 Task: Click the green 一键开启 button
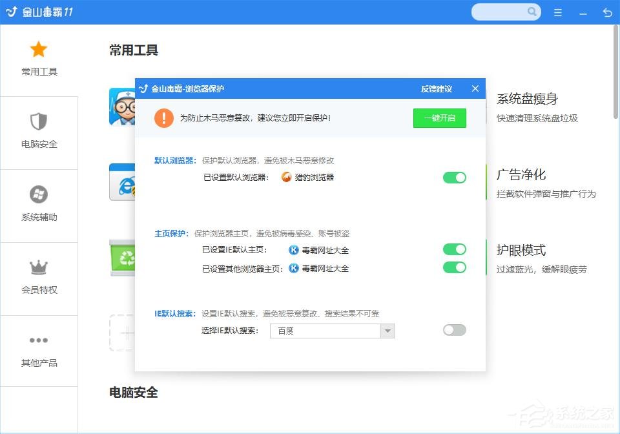439,119
